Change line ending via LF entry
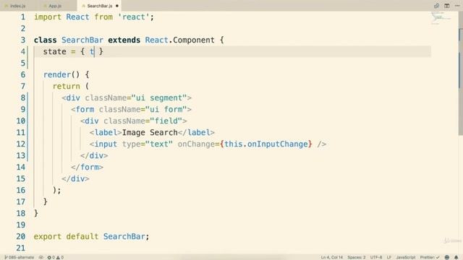This screenshot has width=463, height=260. [389, 257]
